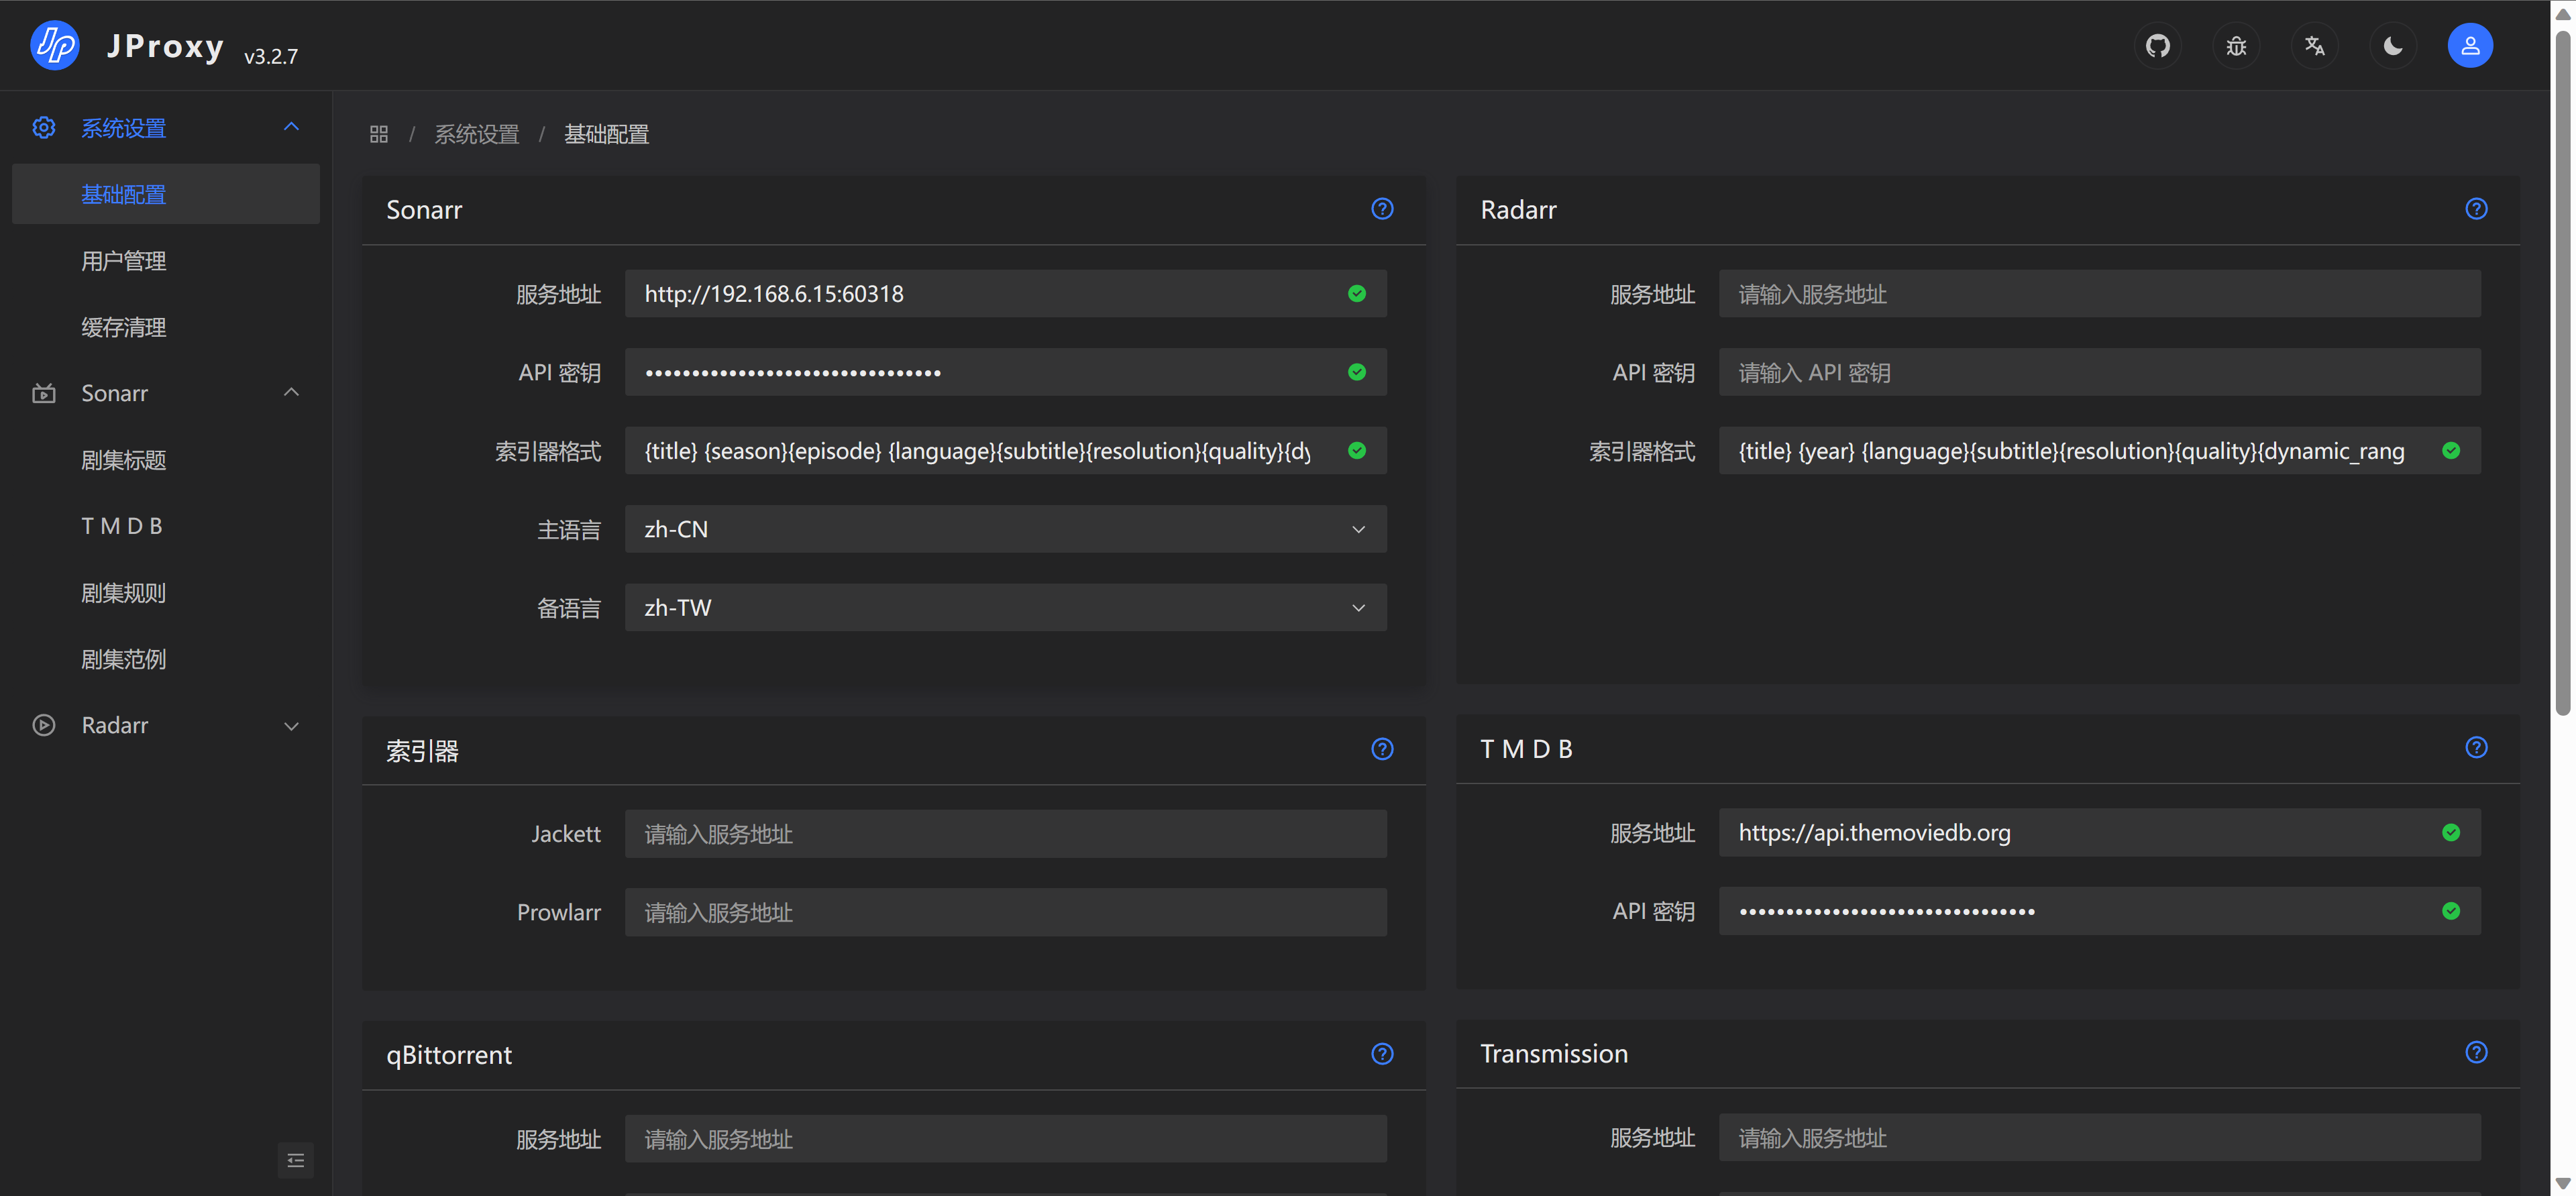Click the Transmission help icon
This screenshot has height=1196, width=2576.
click(x=2476, y=1052)
